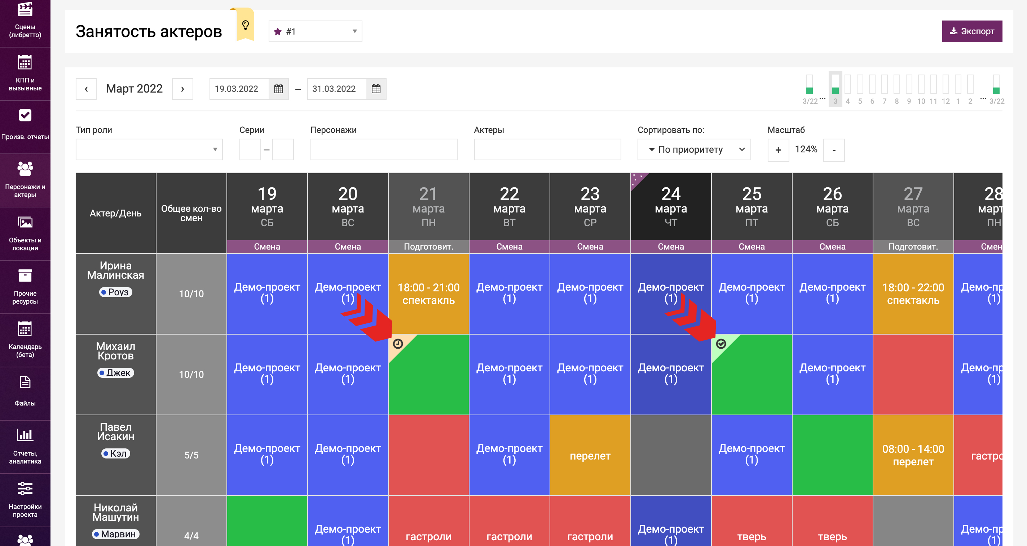
Task: Open calendar picker for end date 31.03.2022
Action: point(376,89)
